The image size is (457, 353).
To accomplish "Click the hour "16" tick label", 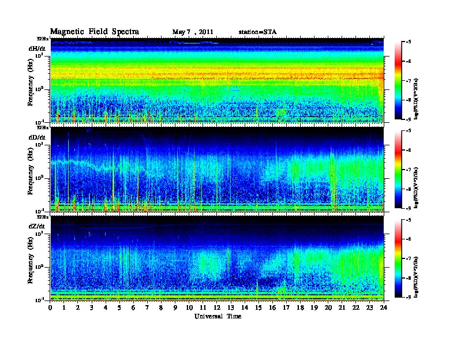I will [272, 307].
